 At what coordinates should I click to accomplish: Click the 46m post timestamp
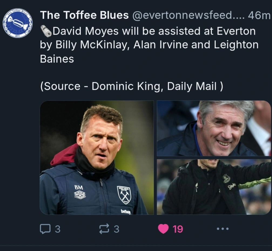(259, 16)
